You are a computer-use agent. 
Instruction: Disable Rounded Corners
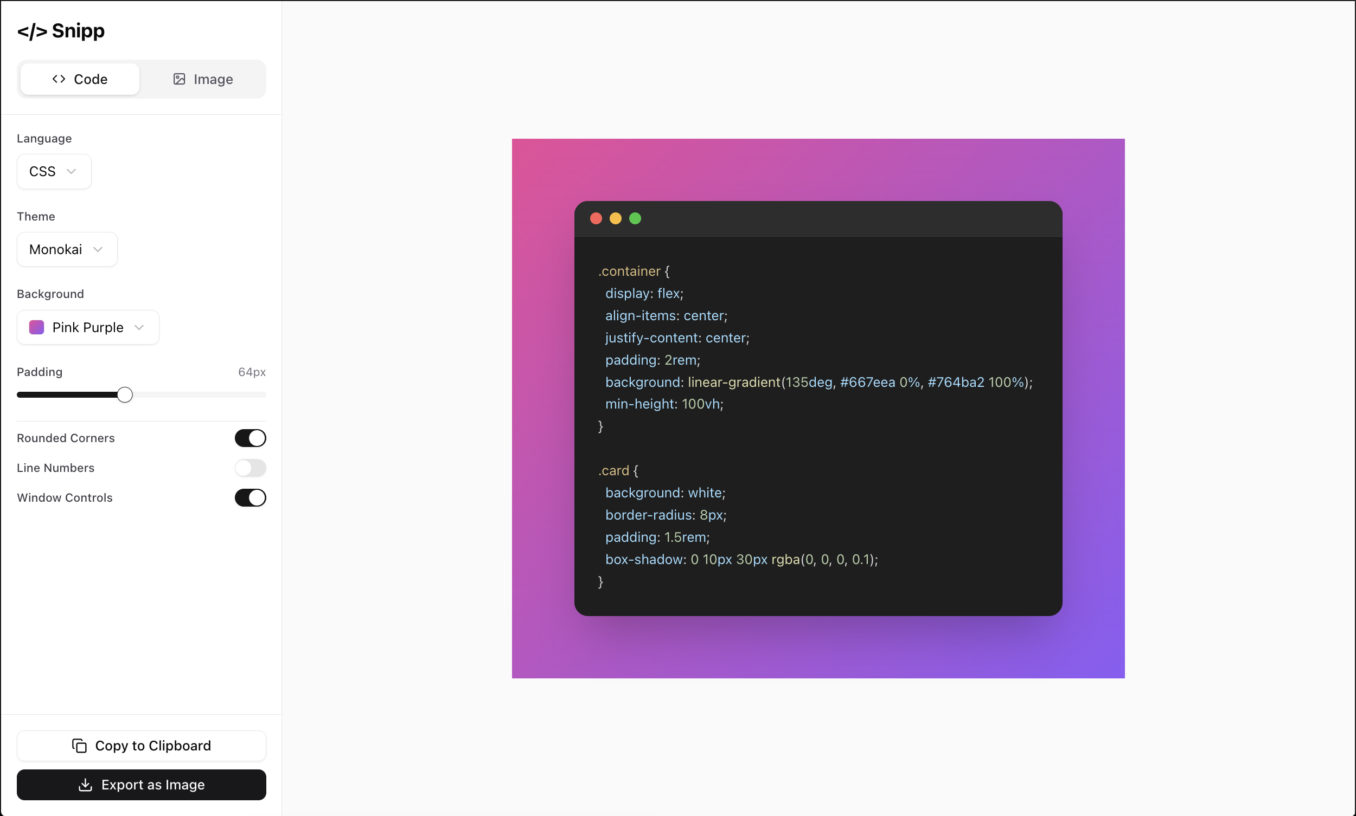coord(251,438)
